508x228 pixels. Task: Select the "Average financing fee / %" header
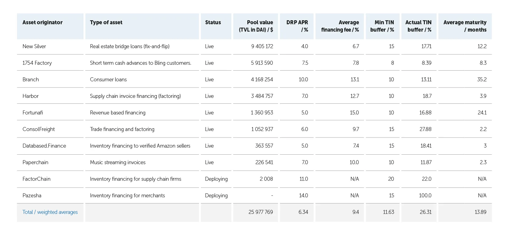click(x=340, y=26)
